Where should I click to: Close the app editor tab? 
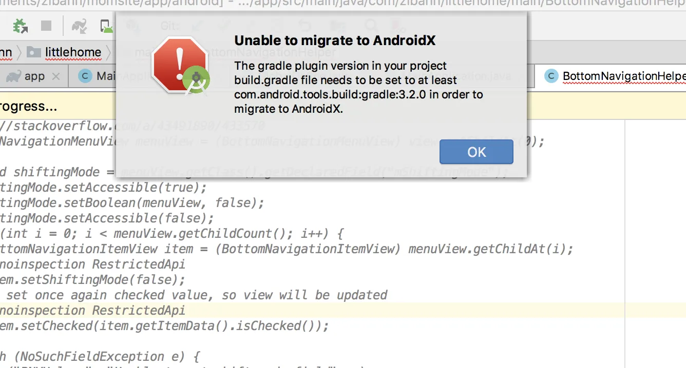[x=56, y=76]
